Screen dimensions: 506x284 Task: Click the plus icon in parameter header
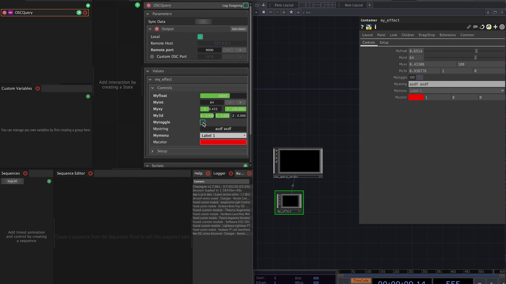point(495,27)
